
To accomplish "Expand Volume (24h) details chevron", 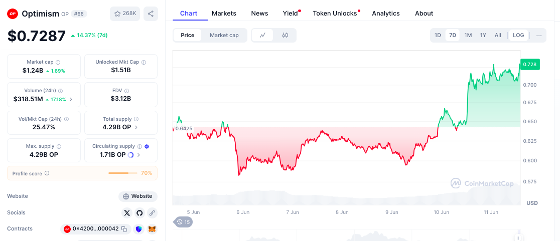I will point(71,100).
